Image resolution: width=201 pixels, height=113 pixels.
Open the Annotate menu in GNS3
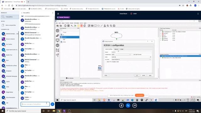point(77,23)
